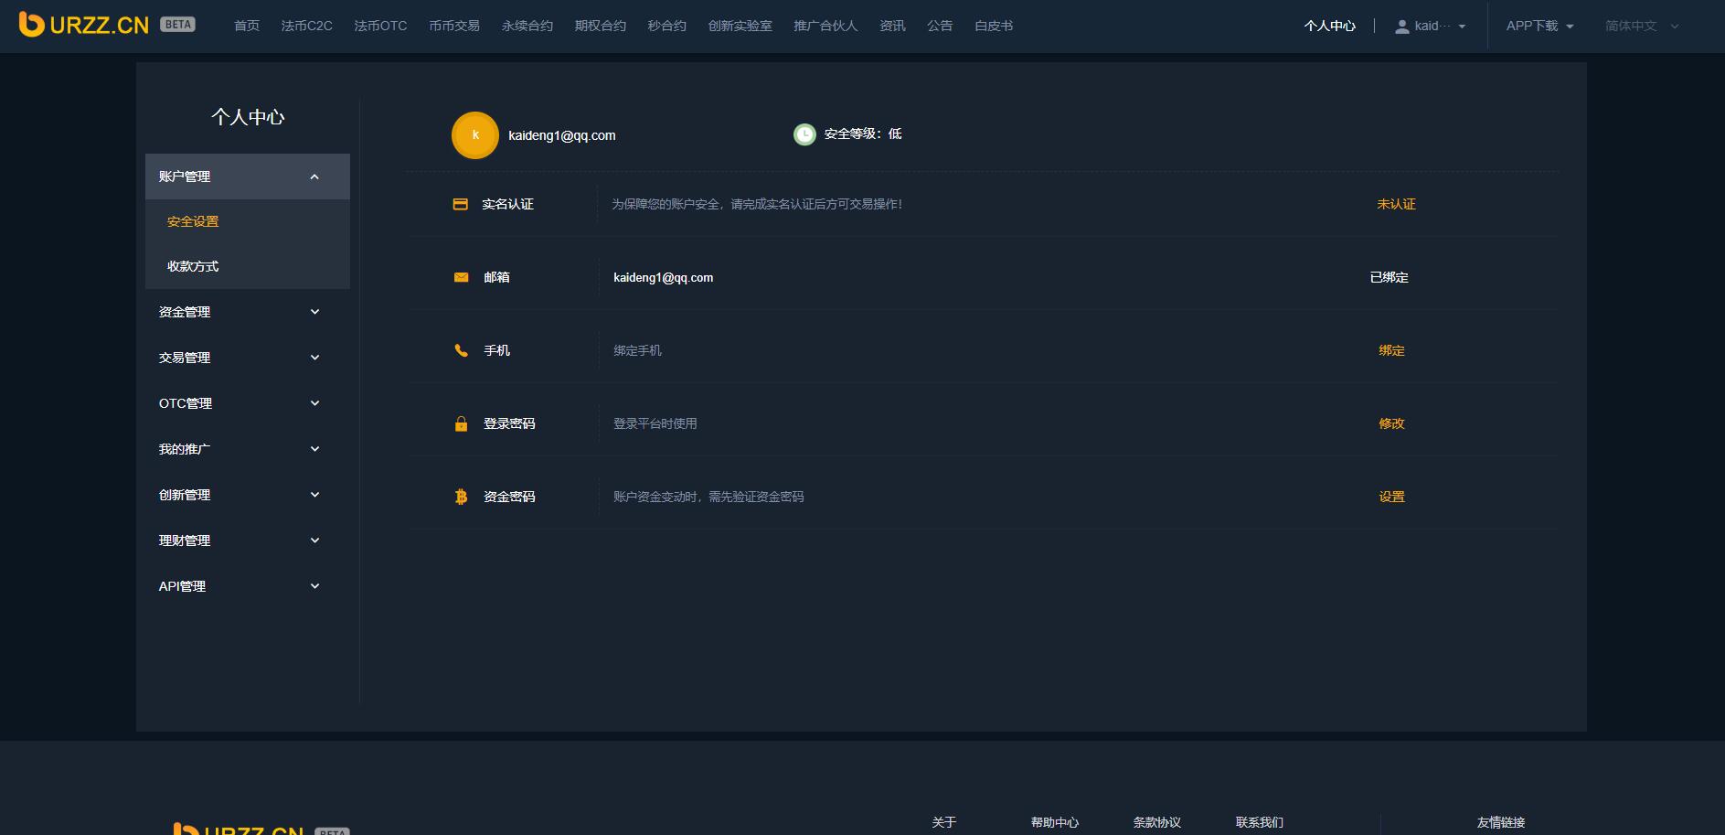Open the 法币C2C nav menu item

(306, 26)
